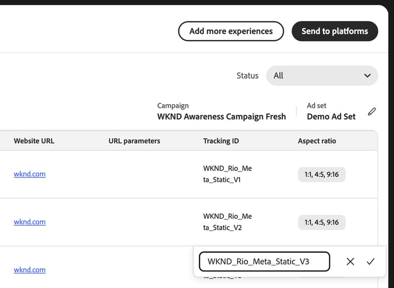Open the second row wknd.com link
Screen dimensions: 394x288
[29, 222]
